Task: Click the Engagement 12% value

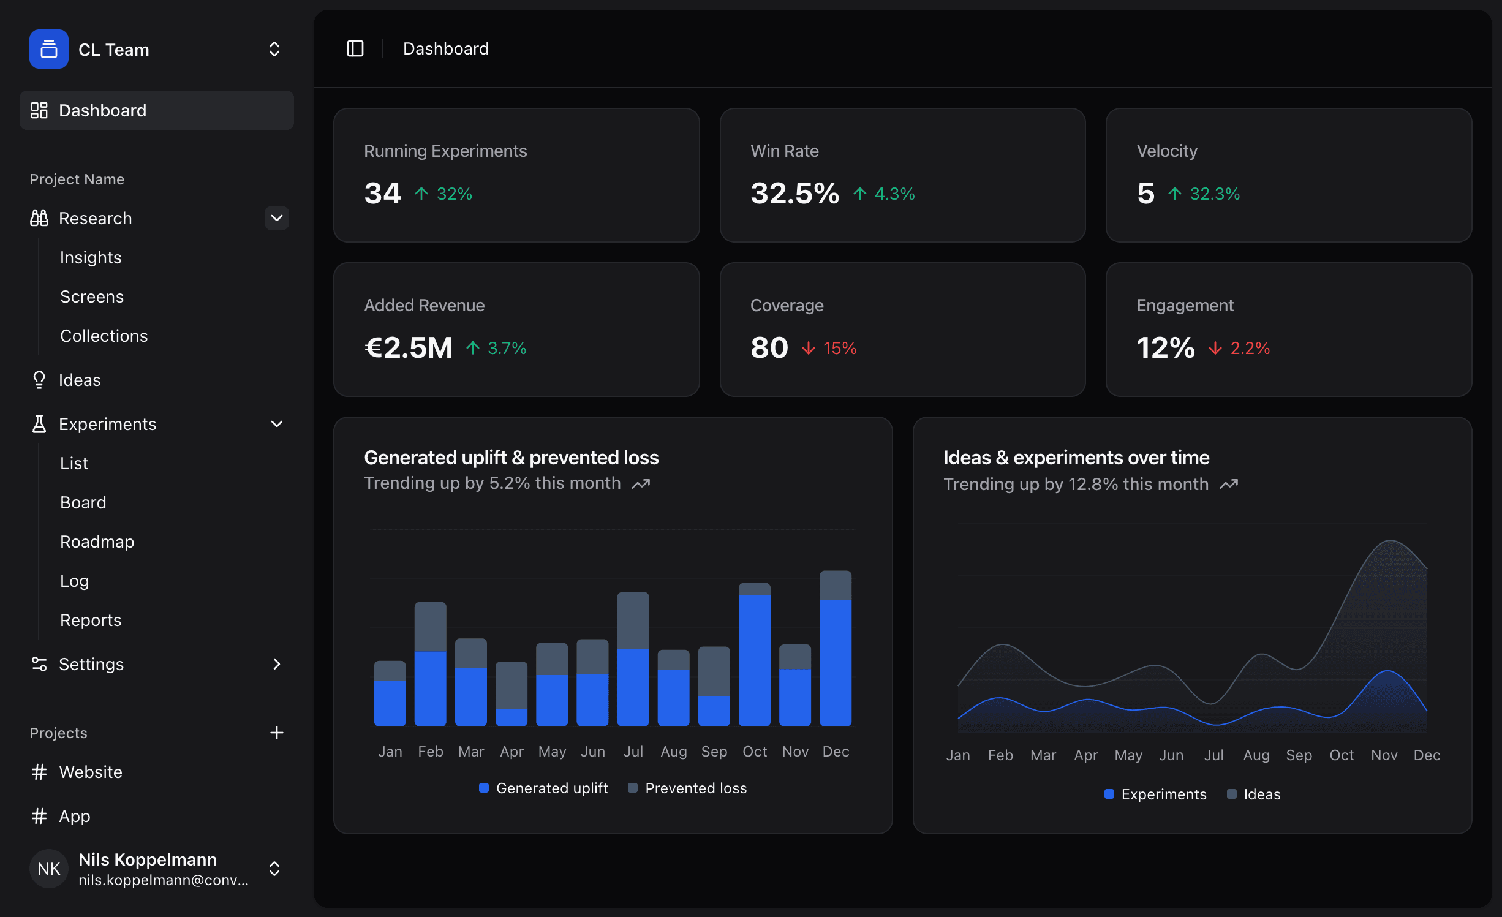Action: click(x=1166, y=348)
